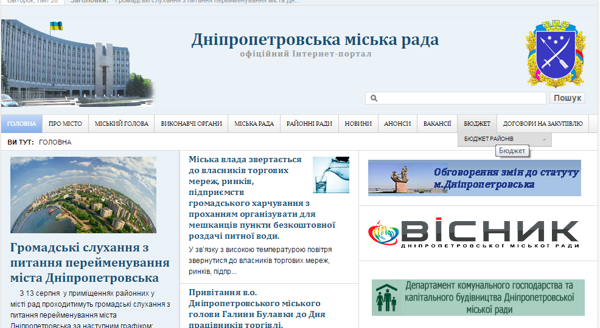Open the ВІСНИК banner logo

(474, 234)
